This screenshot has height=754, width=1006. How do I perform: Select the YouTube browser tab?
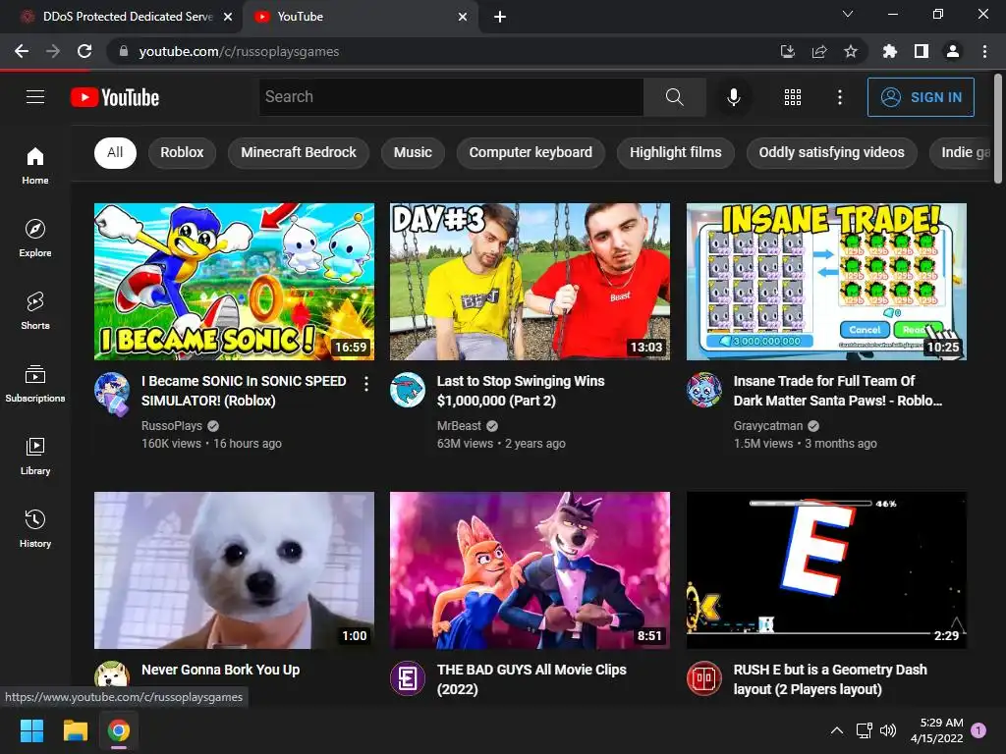(x=360, y=17)
